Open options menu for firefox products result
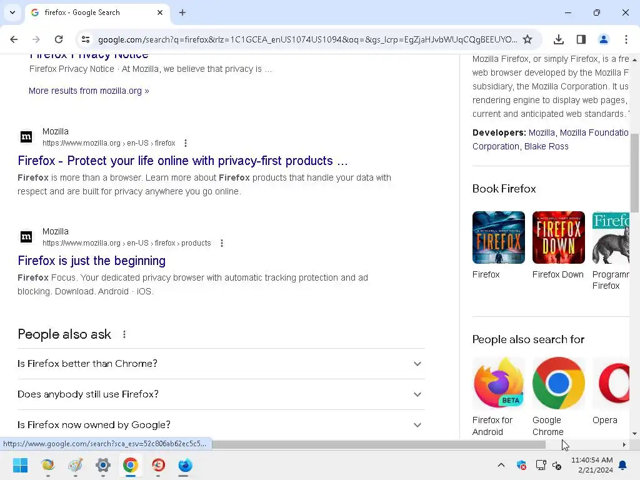 tap(222, 243)
